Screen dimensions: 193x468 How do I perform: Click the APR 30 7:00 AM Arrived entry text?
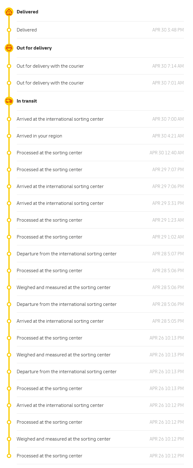[60, 119]
